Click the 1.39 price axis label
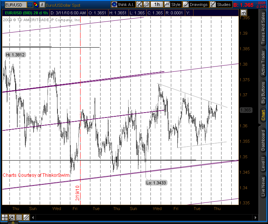This screenshot has width=268, height=224. (x=243, y=33)
